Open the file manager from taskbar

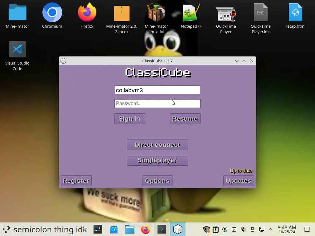(x=130, y=229)
